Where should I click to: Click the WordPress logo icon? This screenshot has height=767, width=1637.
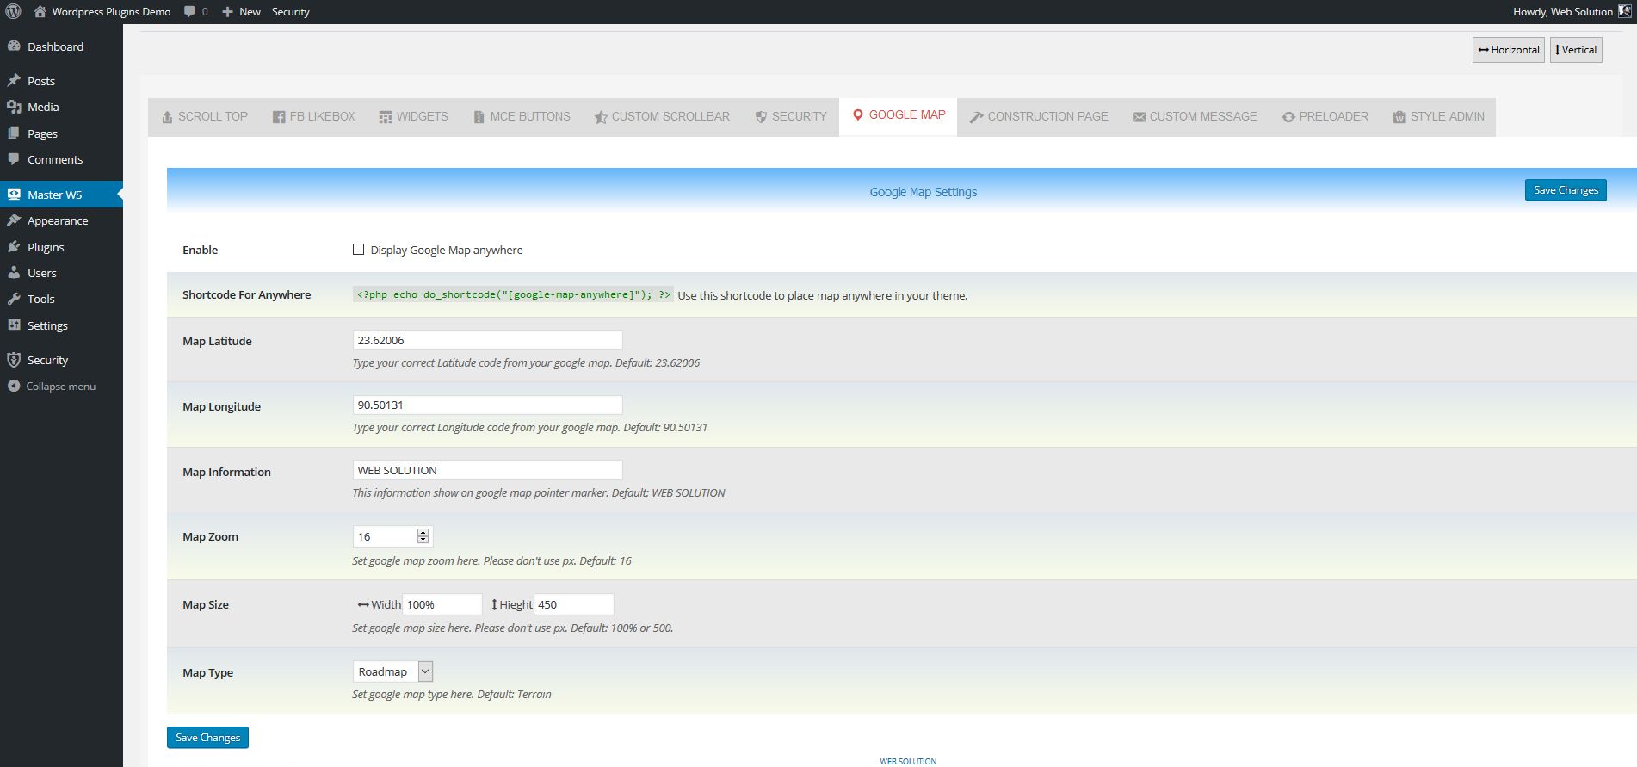(13, 12)
